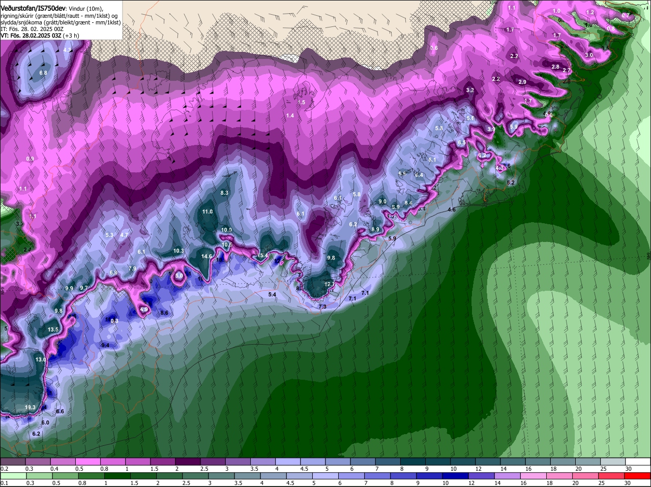Click the 5.4 value on the map
Screen dimensions: 651x487
click(272, 294)
